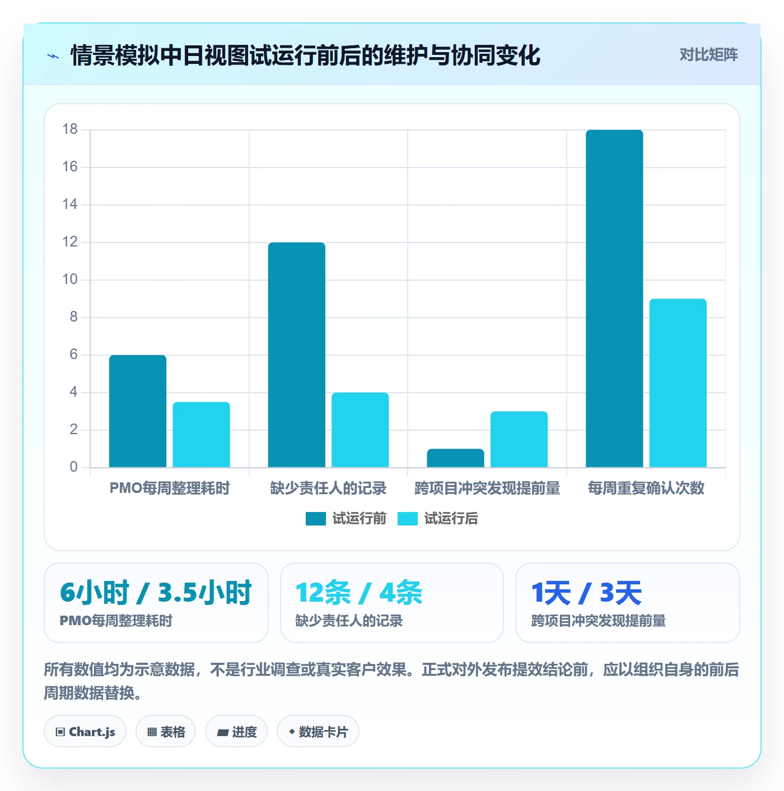Click the lightning bolt icon beside the title
This screenshot has height=791, width=784.
coord(53,56)
